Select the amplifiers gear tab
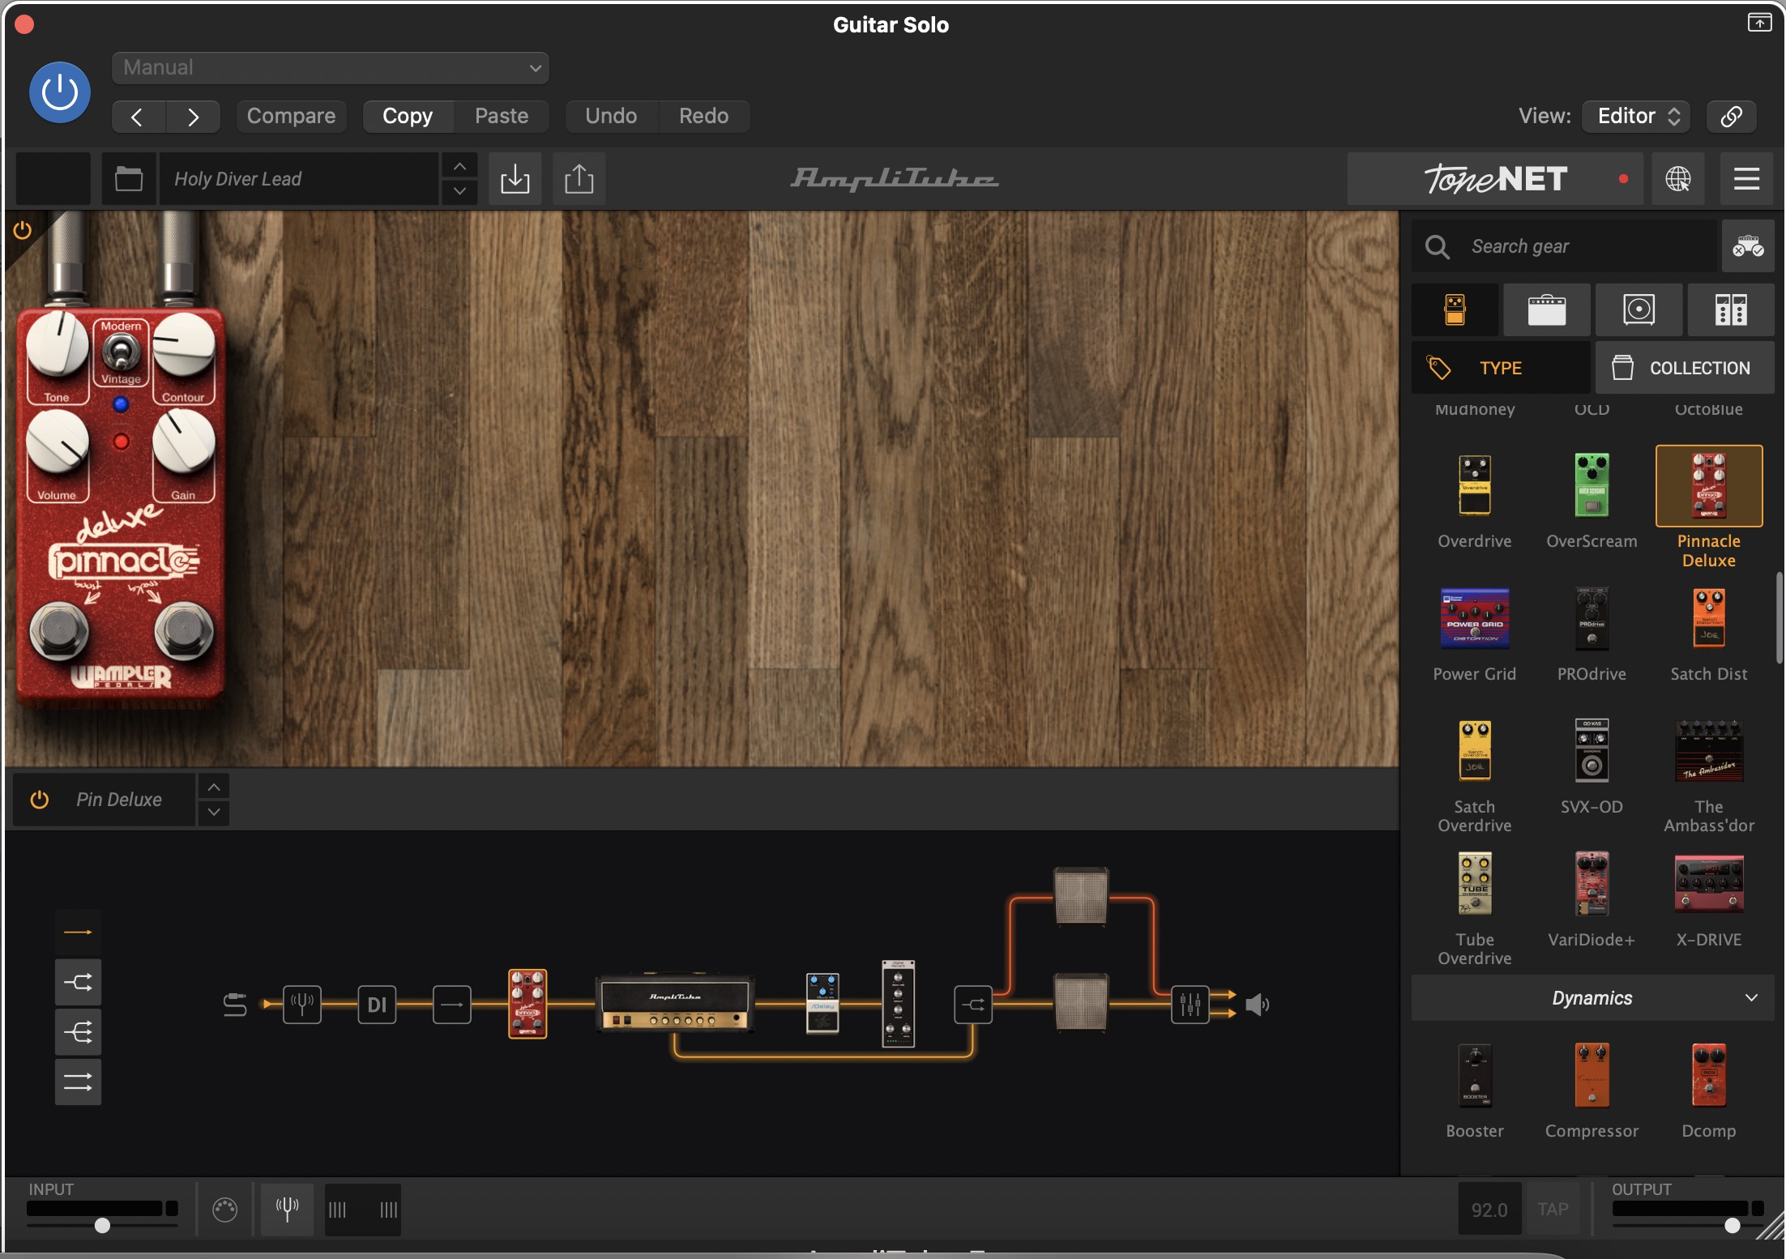This screenshot has height=1259, width=1786. pyautogui.click(x=1546, y=309)
